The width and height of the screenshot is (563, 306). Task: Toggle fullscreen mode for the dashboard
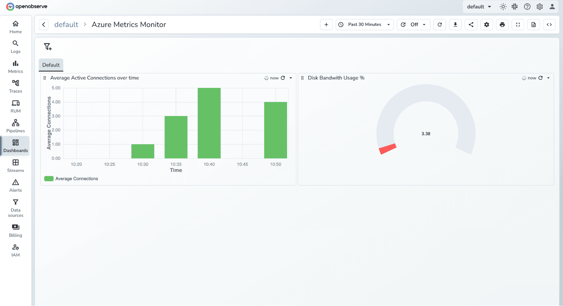(x=518, y=25)
